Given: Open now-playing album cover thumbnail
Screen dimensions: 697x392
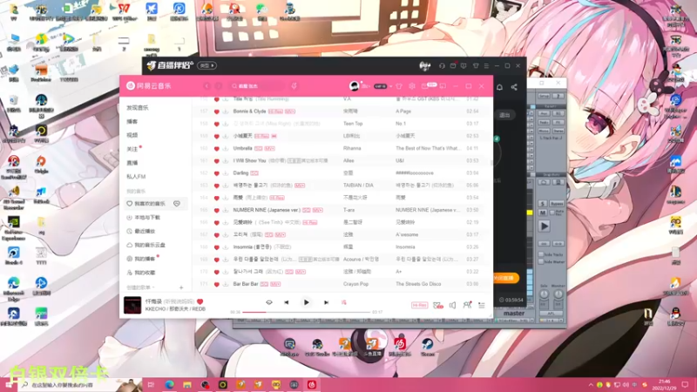Looking at the screenshot, I should pos(132,305).
